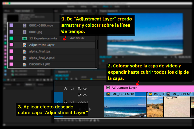Click fx badge on IMG_1909.MOV clip
Screen dimensions: 194x129
[108, 94]
